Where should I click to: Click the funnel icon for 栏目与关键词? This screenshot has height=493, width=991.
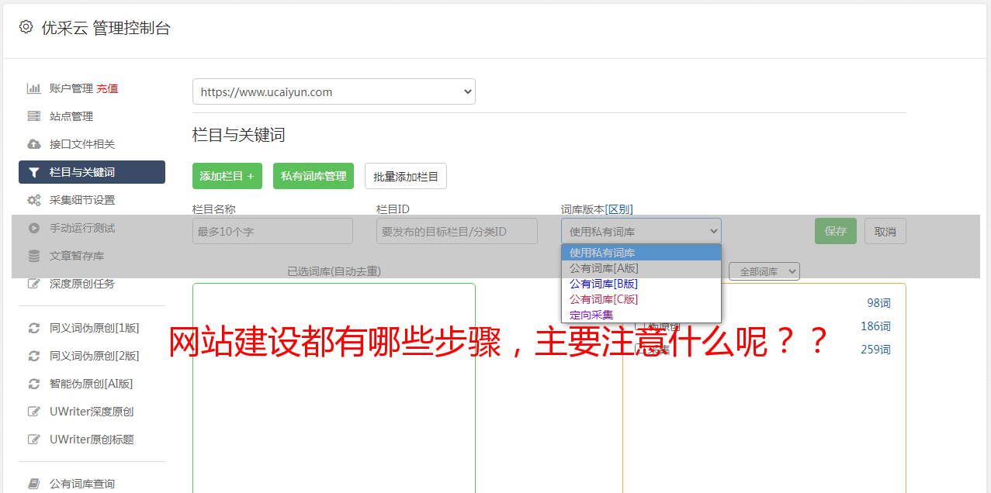pos(34,172)
